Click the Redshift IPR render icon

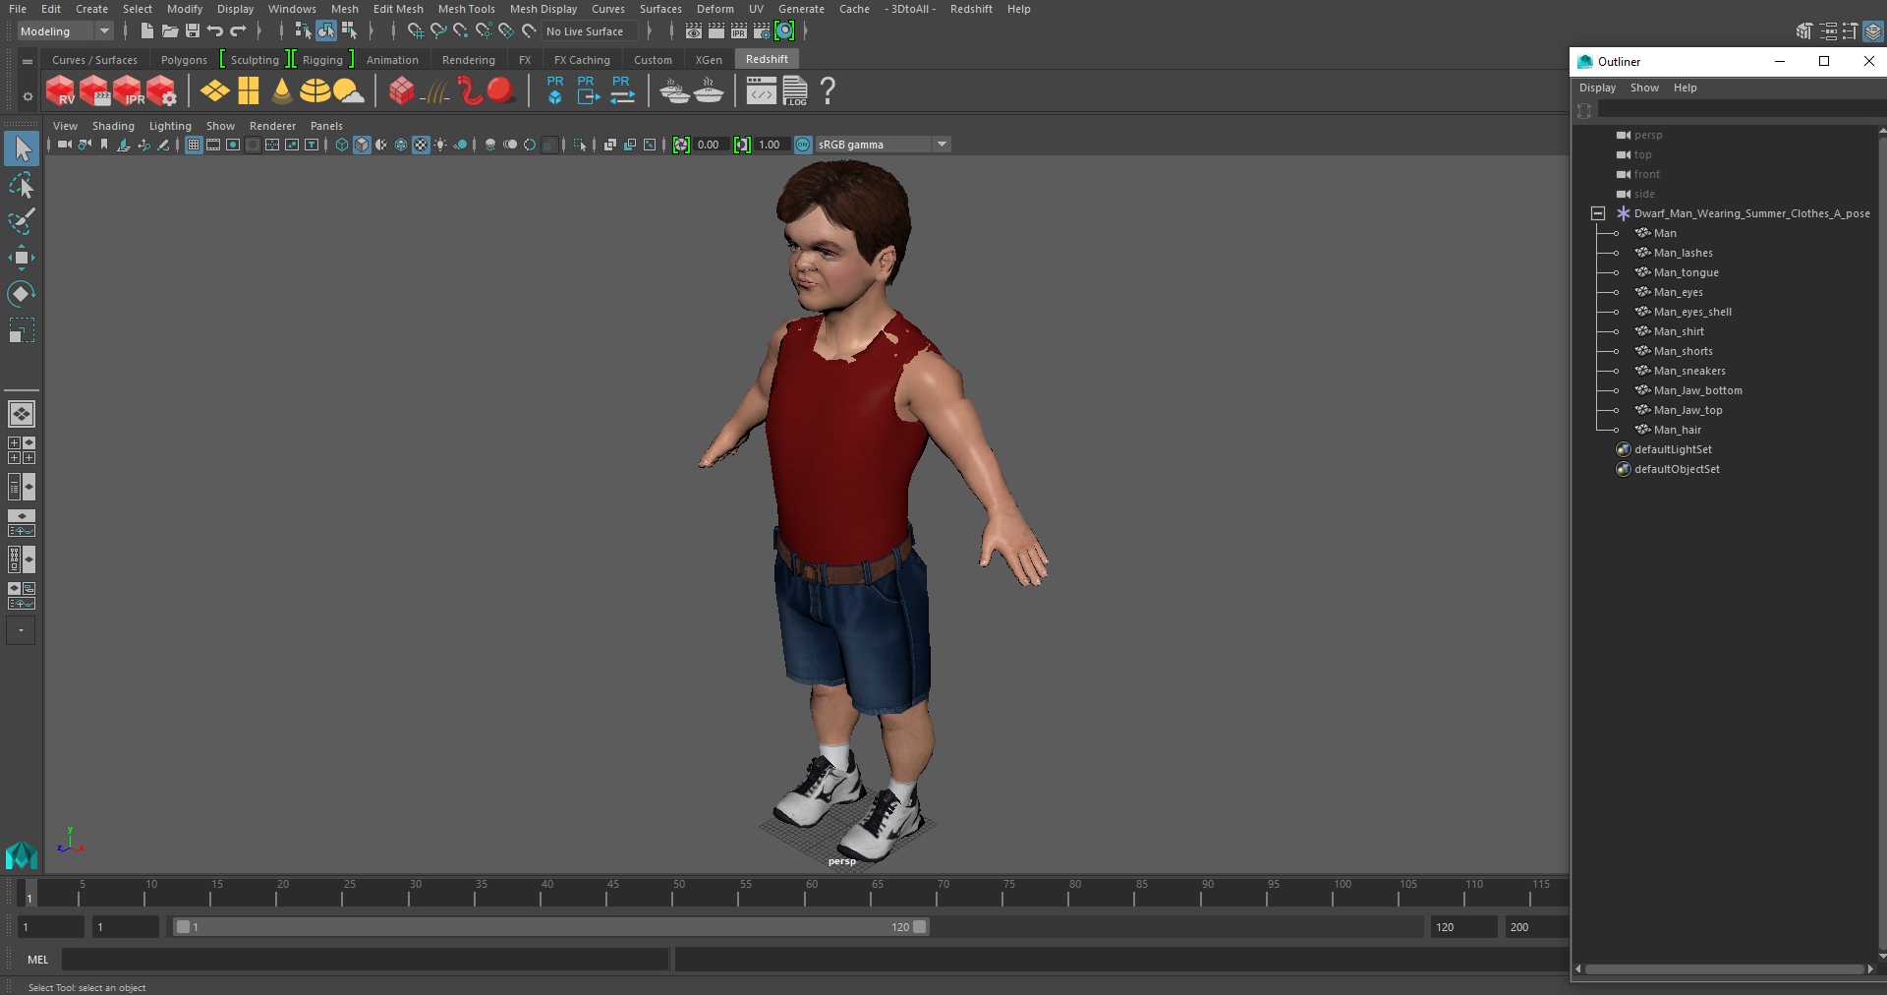128,91
